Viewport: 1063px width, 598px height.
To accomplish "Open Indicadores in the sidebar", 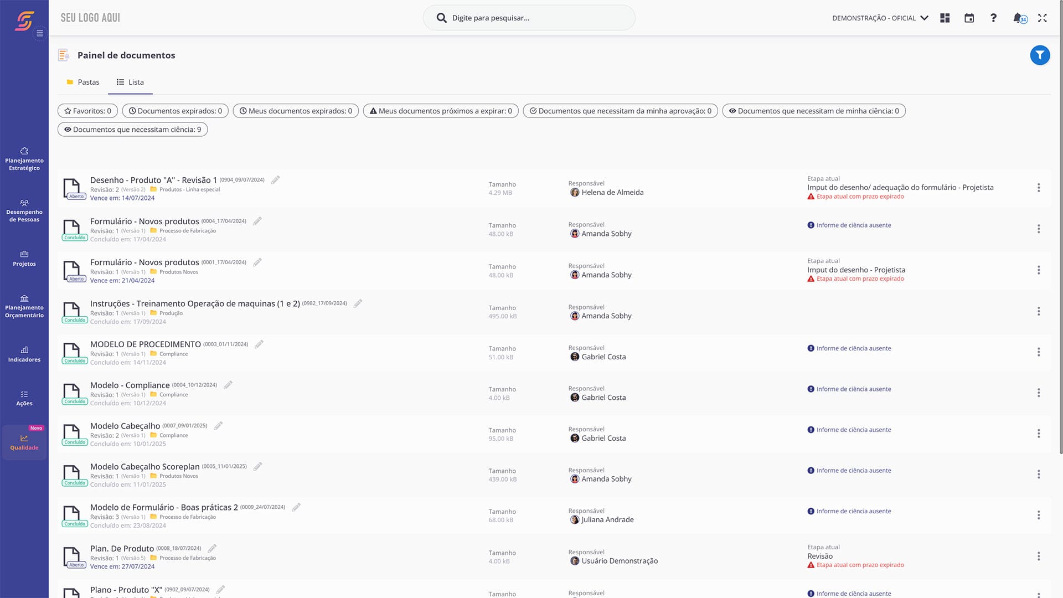I will (24, 354).
